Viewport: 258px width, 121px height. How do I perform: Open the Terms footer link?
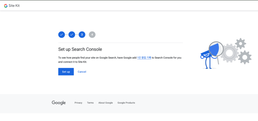90,103
